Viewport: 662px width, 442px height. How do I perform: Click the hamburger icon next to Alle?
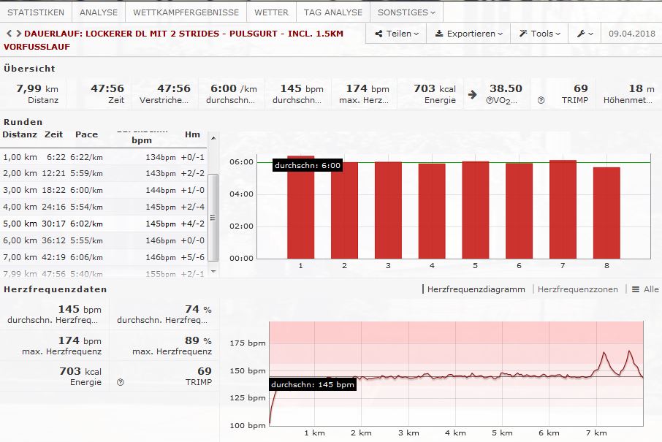pos(635,289)
